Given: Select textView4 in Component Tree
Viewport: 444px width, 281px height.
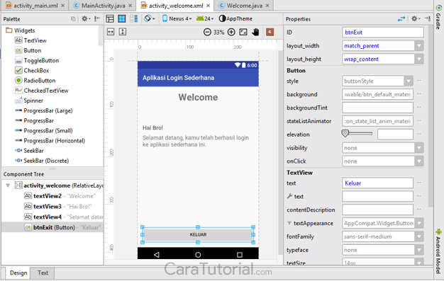Looking at the screenshot, I should [x=64, y=217].
